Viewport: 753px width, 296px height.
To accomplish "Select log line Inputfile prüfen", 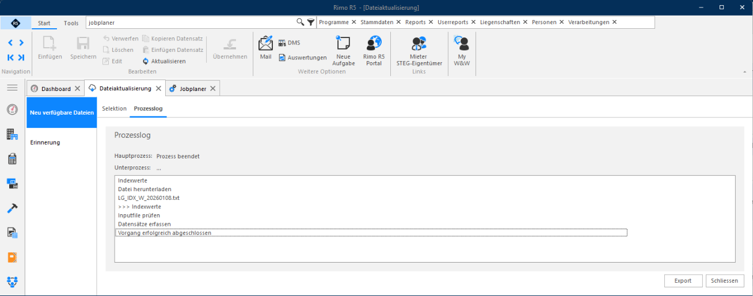I will tap(139, 215).
